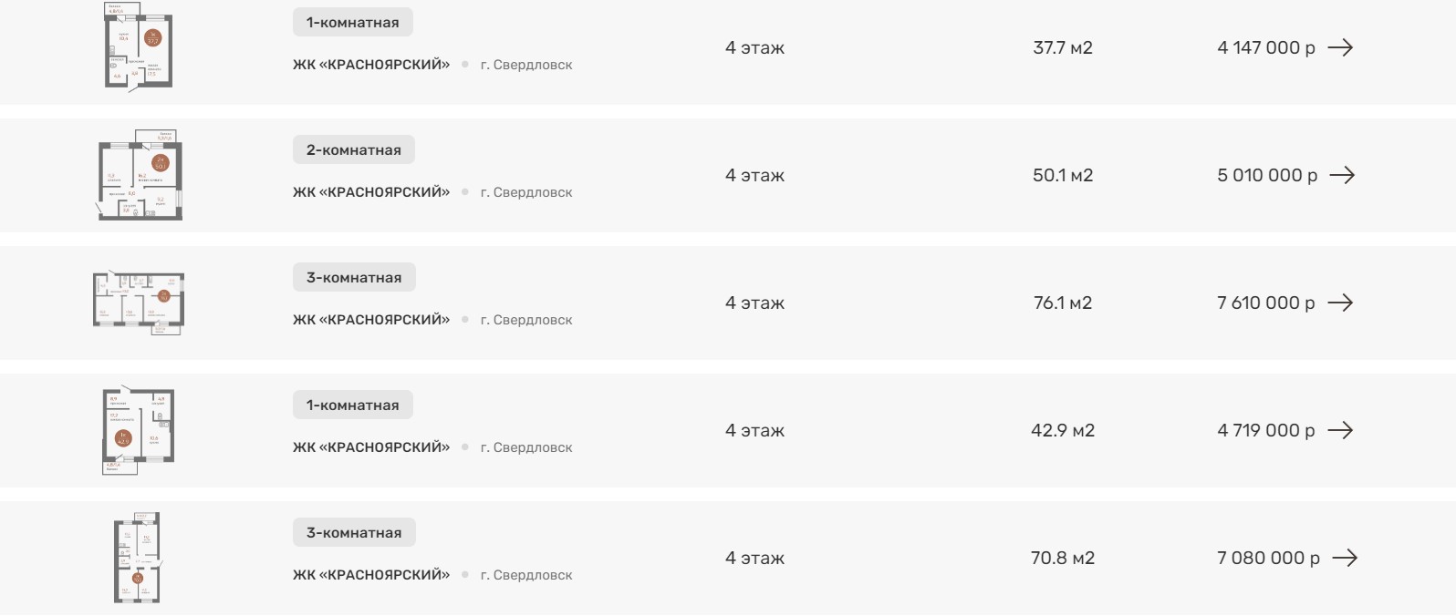Select the 2-комнатная tag
Screen dimensions: 1456x616
pos(354,150)
